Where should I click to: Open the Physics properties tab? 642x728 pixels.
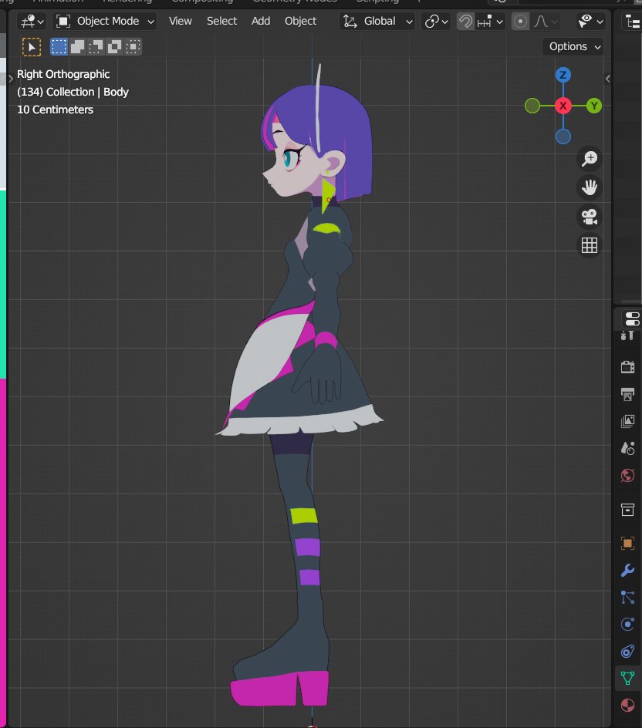tap(627, 625)
